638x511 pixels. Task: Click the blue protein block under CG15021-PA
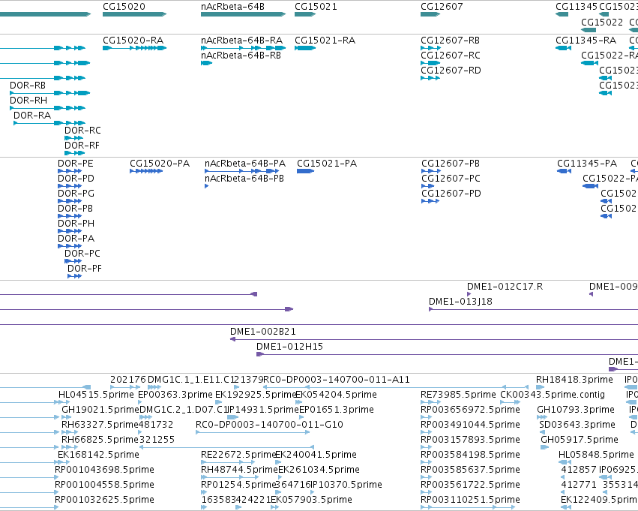coord(305,171)
